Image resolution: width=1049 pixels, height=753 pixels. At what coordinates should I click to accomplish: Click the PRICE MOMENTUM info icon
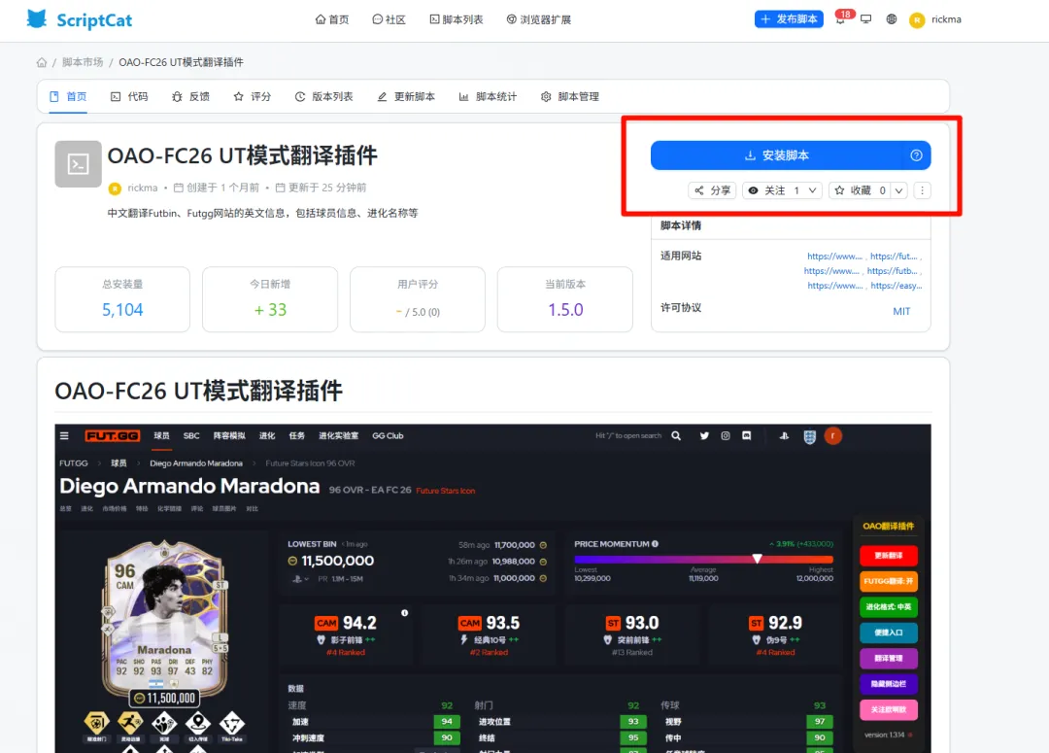(x=655, y=544)
